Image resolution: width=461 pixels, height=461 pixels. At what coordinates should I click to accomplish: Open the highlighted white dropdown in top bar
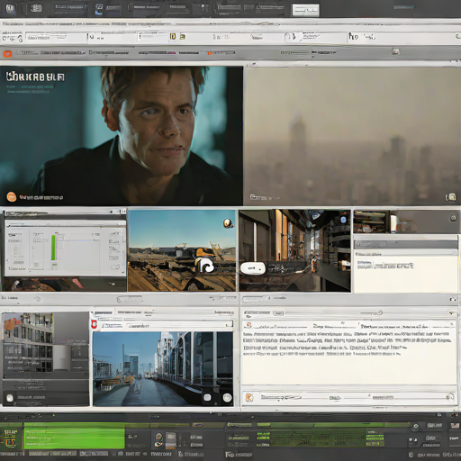(305, 10)
